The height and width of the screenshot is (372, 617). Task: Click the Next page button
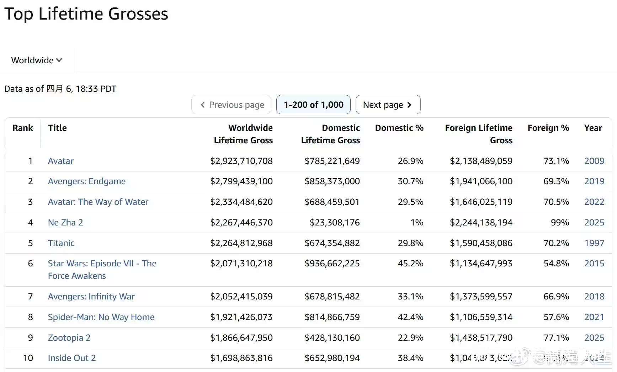click(388, 105)
